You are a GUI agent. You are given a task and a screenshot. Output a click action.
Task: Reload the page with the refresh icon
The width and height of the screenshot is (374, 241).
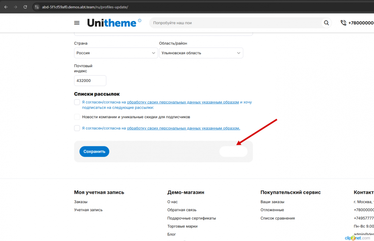point(25,6)
